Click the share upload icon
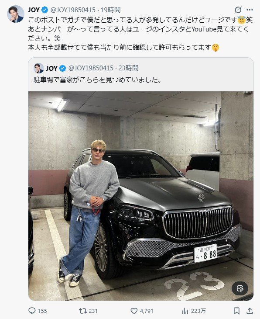Screen dimensions: 260x319 (x=250, y=311)
